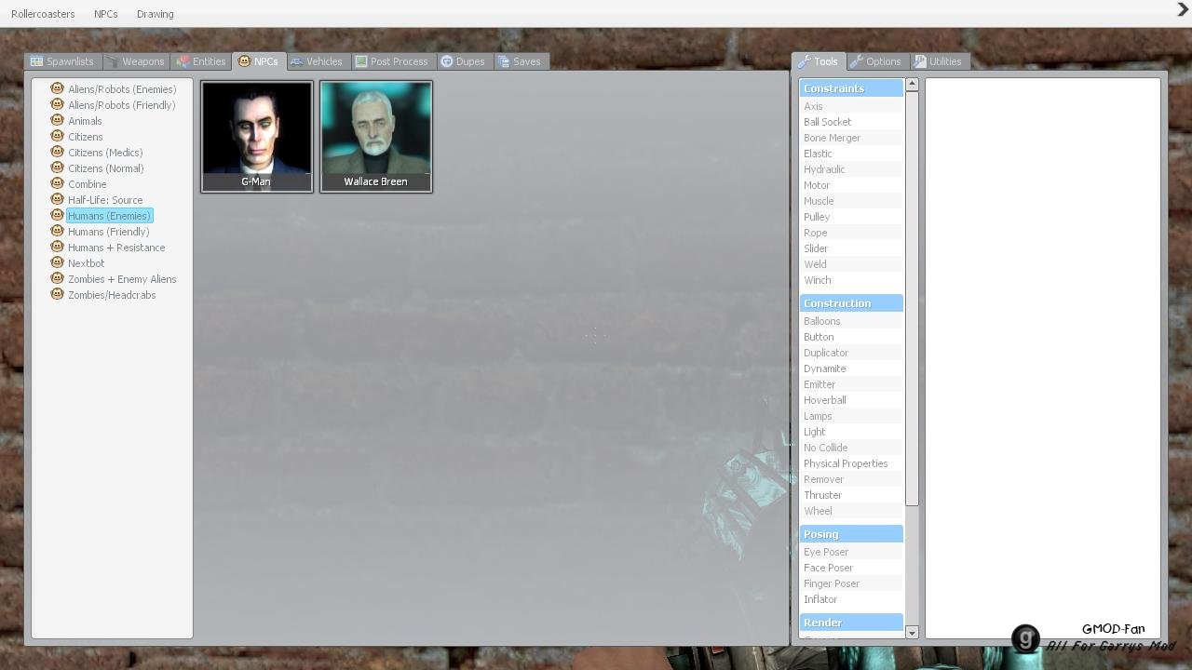The width and height of the screenshot is (1192, 670).
Task: Switch to the Weapons tab
Action: point(136,61)
